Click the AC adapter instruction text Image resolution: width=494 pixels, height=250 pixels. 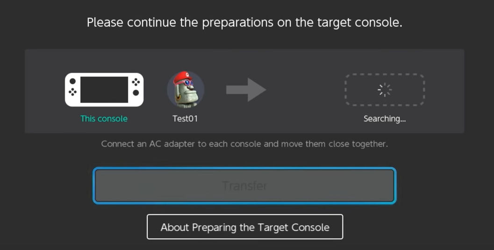click(244, 144)
